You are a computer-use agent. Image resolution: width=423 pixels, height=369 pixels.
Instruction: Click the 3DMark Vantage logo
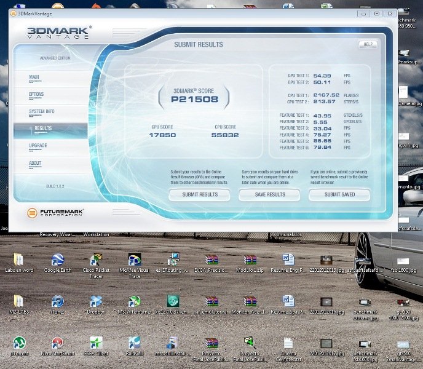[60, 33]
